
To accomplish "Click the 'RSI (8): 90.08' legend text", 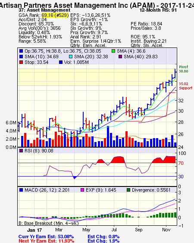I will click(x=39, y=151).
